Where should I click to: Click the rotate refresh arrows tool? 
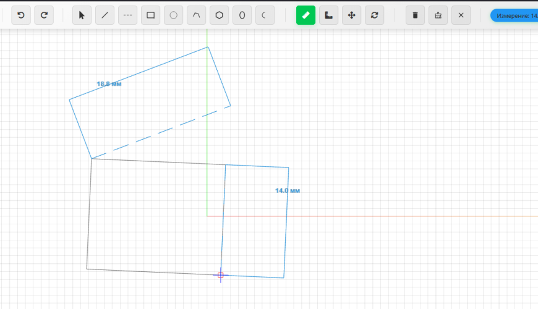375,15
